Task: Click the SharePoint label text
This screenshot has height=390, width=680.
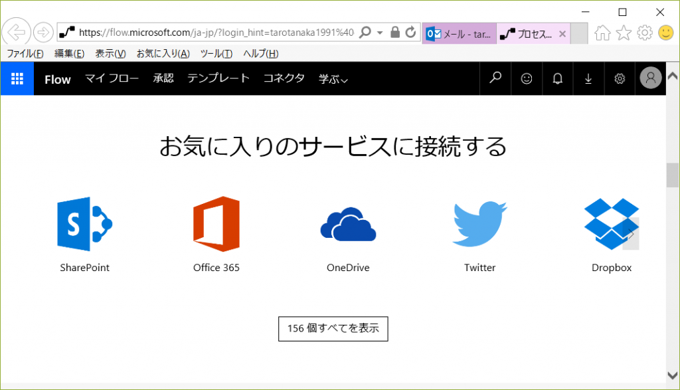Action: [x=84, y=268]
